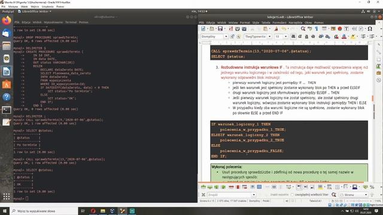Open Find and Replace from find bar magnifier
Screen dimensions: 383x215
[334, 195]
